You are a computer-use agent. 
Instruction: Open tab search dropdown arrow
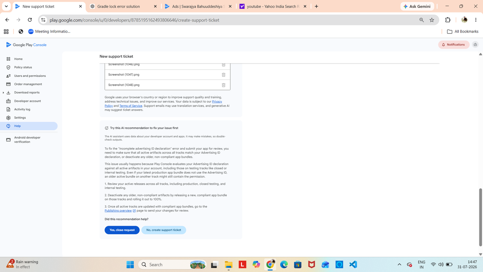6,6
